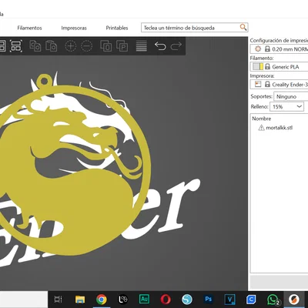Open Photoshop from the taskbar

point(209,300)
